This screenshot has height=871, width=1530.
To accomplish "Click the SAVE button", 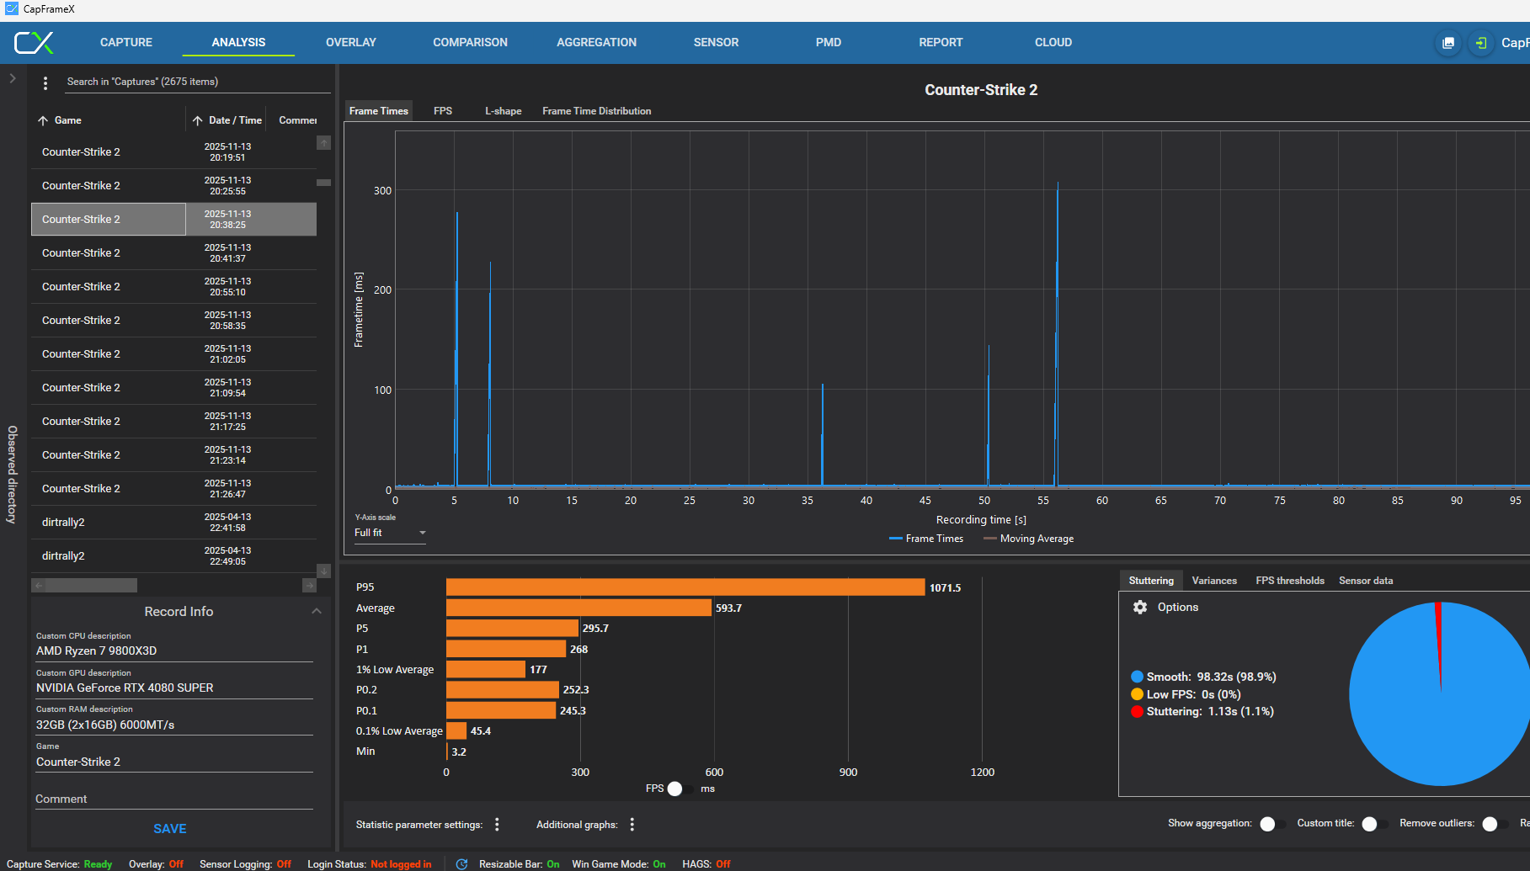I will pyautogui.click(x=170, y=829).
